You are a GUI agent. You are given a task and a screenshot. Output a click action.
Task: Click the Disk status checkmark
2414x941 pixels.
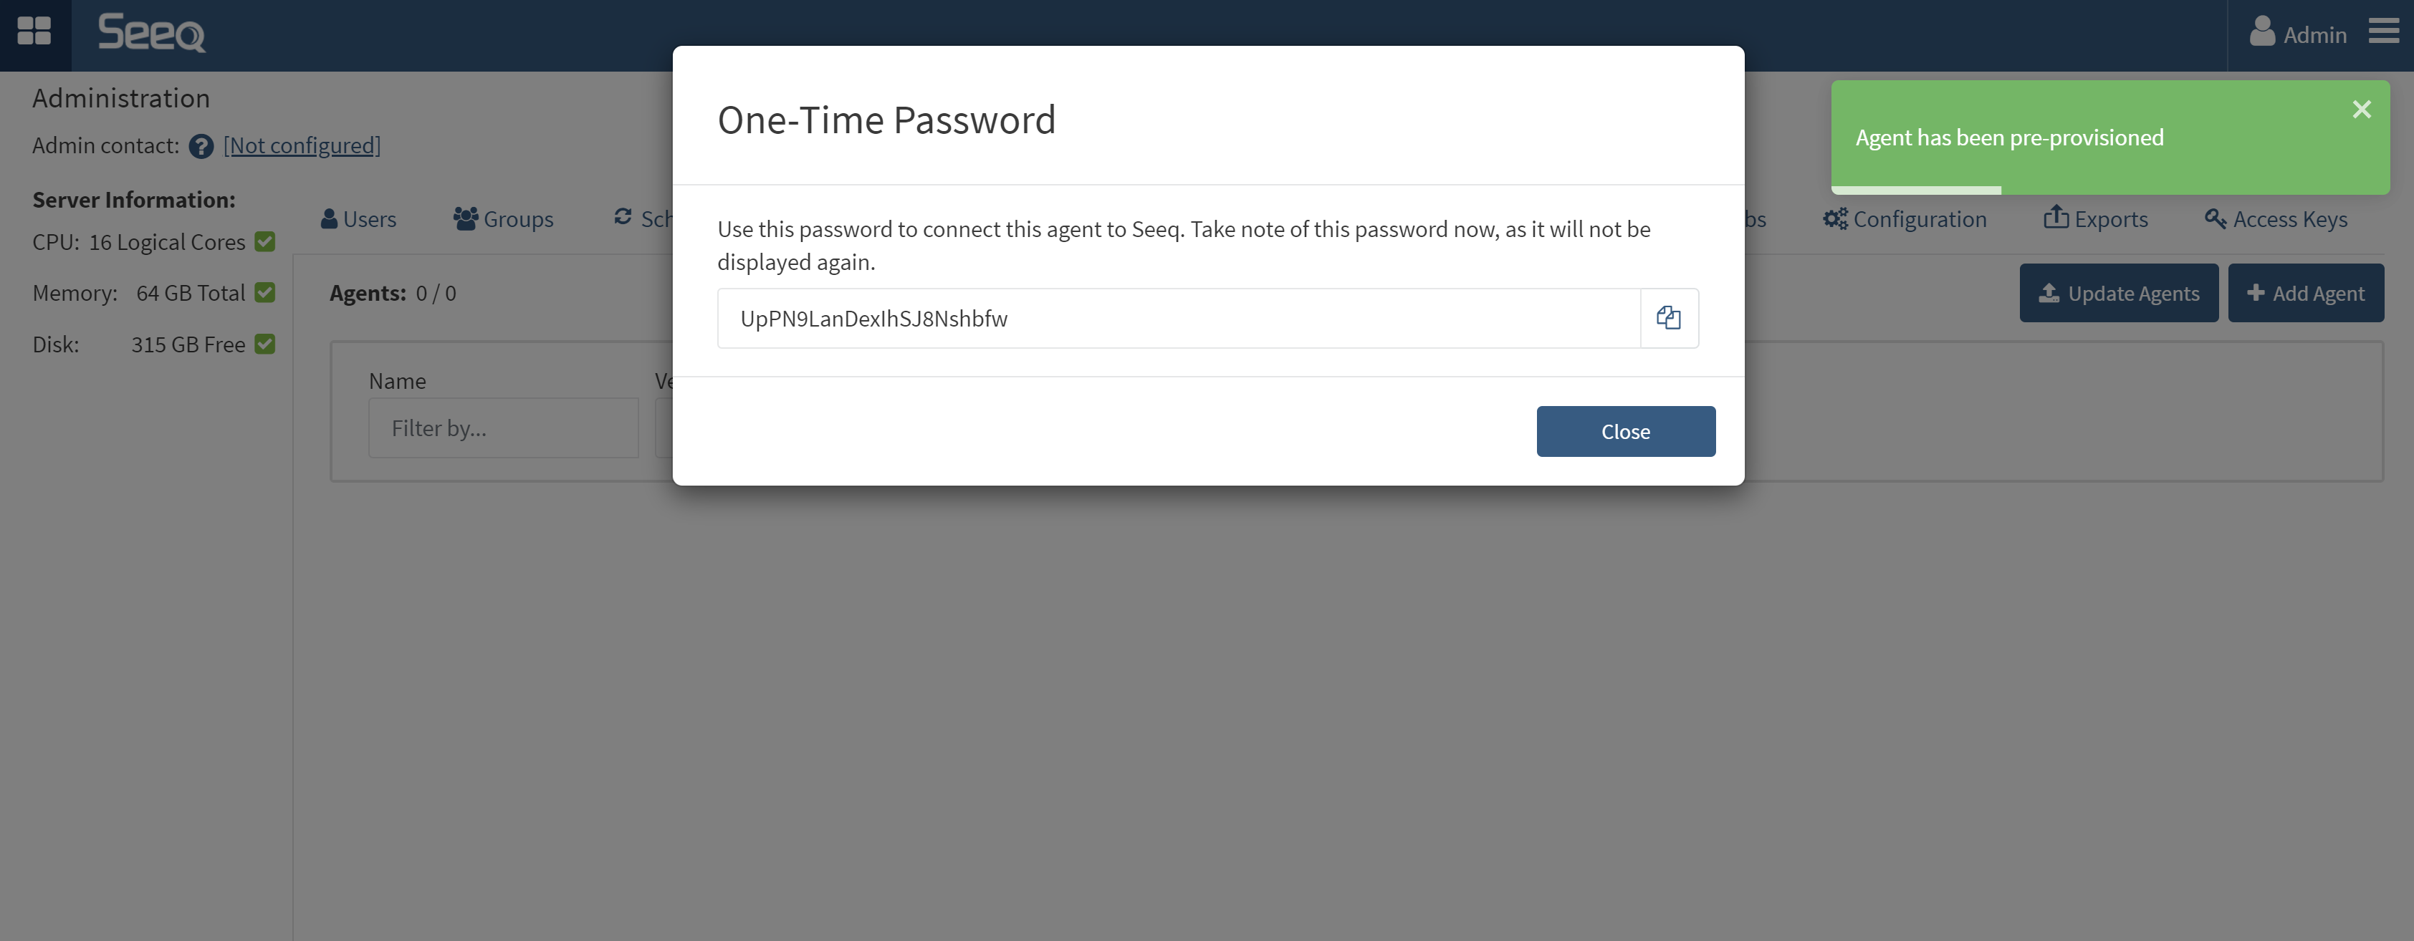click(x=265, y=344)
